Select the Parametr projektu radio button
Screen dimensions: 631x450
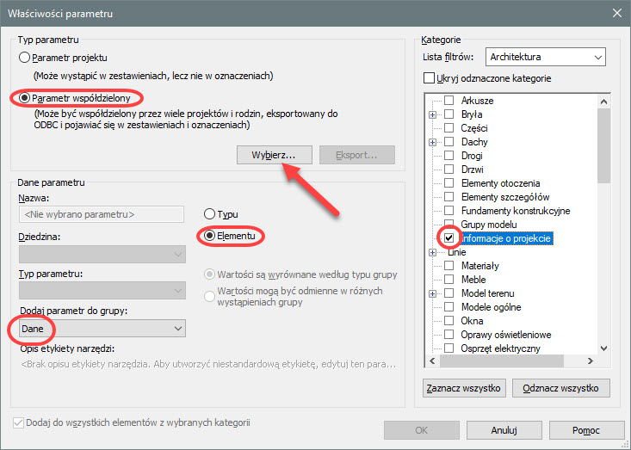25,59
